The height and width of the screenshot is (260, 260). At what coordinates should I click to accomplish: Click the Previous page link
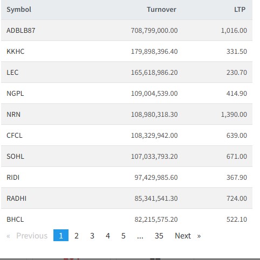pos(27,236)
